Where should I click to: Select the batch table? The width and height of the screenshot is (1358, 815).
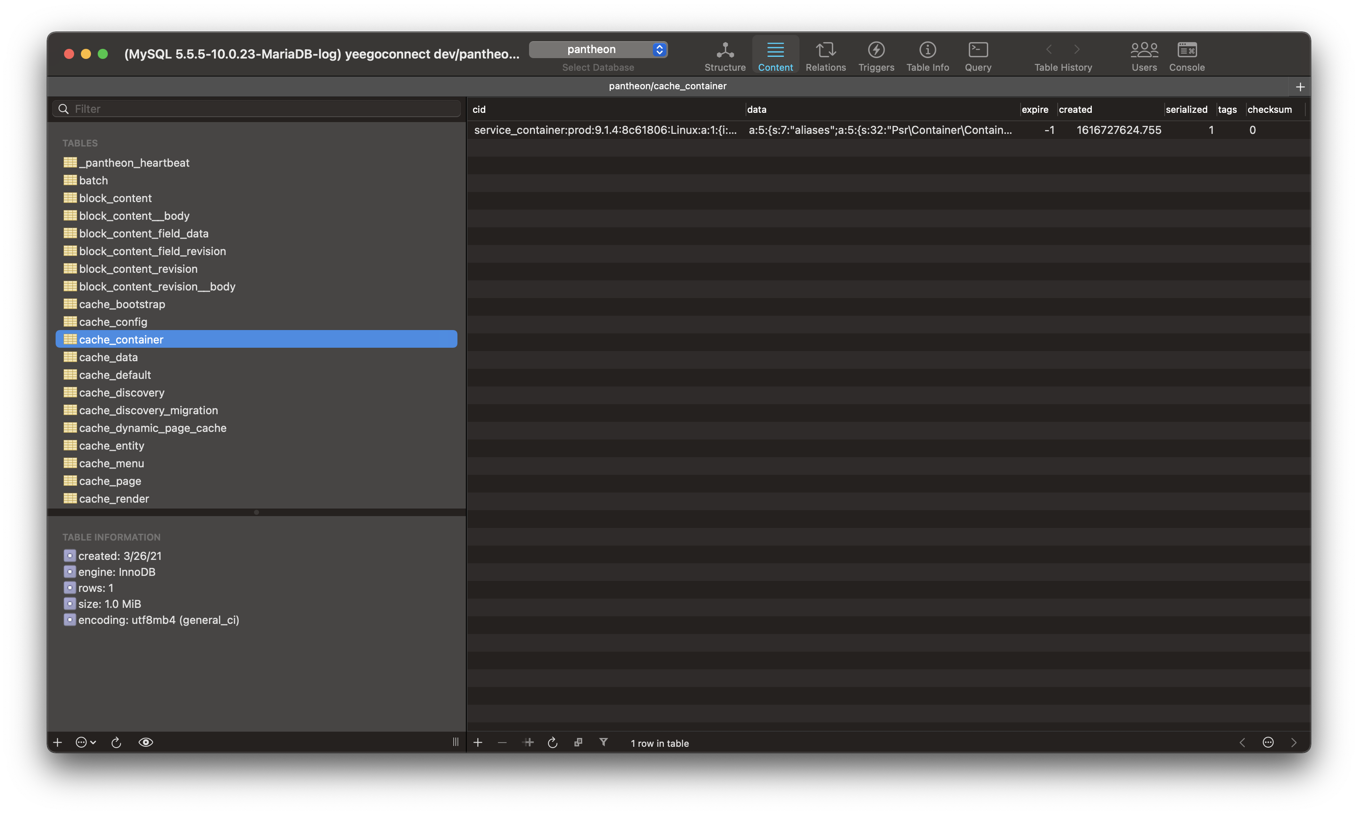click(257, 180)
